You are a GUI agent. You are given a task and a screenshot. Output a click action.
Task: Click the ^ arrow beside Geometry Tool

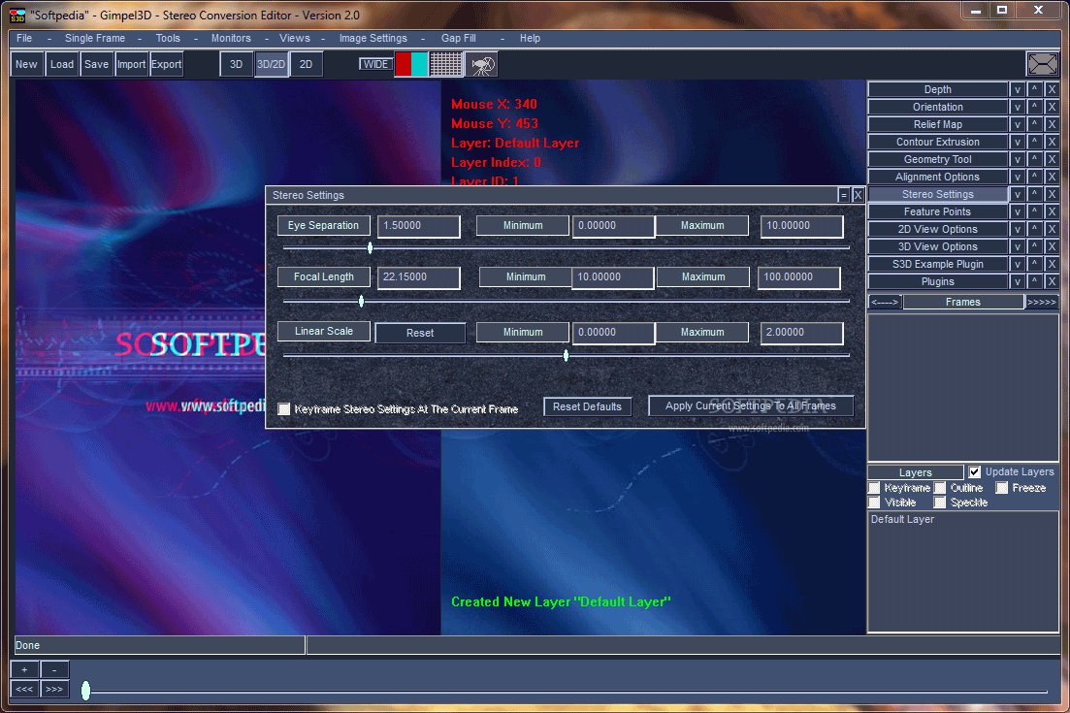click(1034, 159)
